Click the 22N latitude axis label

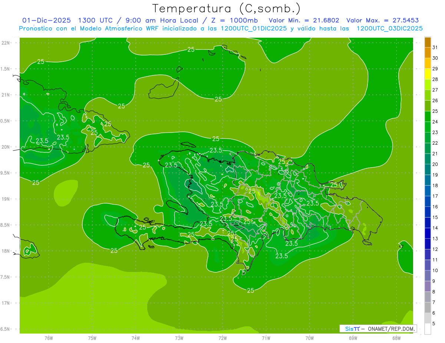click(x=6, y=43)
